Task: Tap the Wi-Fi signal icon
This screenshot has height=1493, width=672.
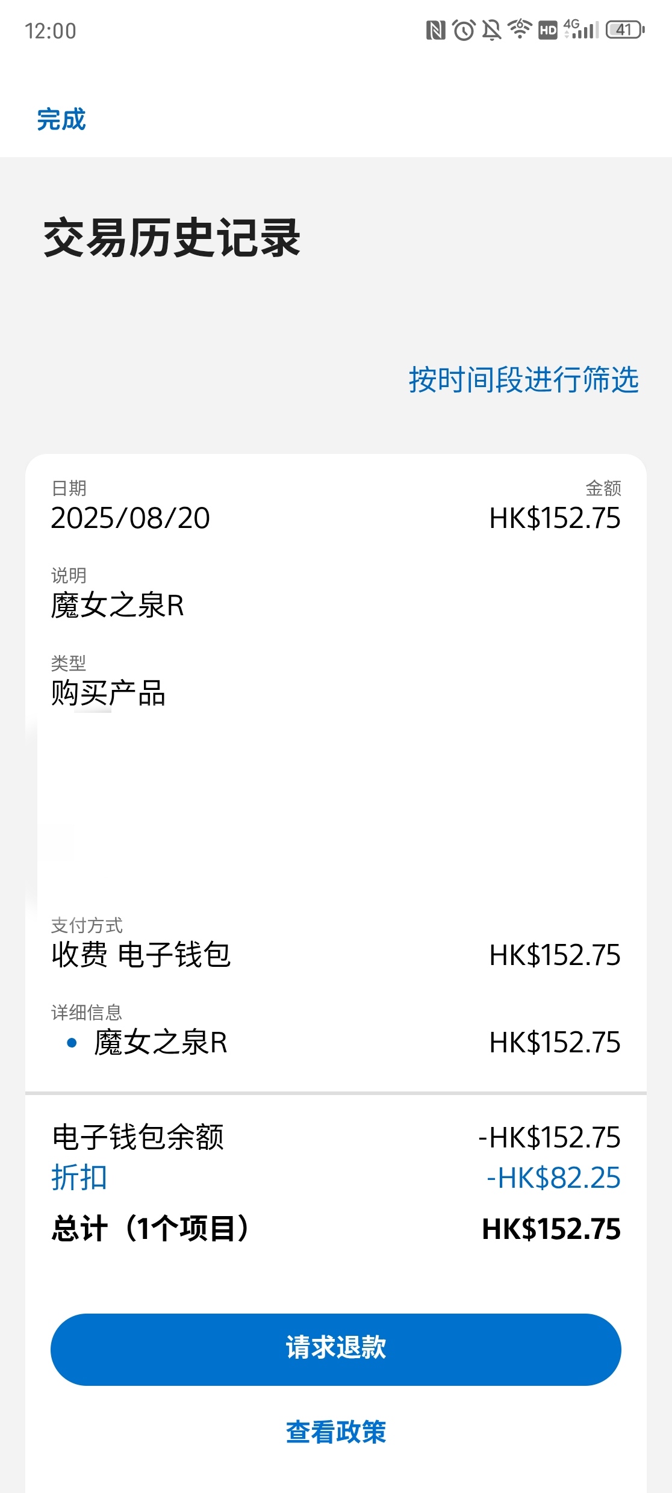Action: tap(519, 29)
